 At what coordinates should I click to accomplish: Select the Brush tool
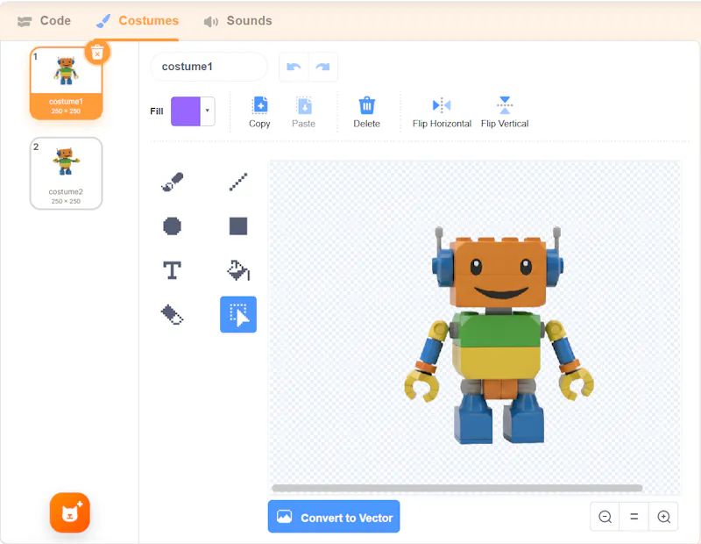coord(172,182)
